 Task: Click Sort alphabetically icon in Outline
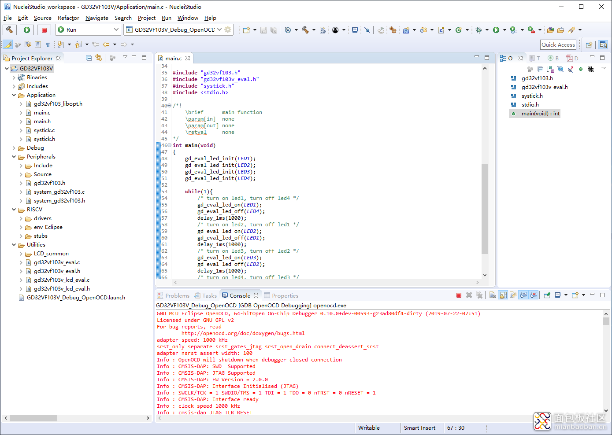(550, 69)
